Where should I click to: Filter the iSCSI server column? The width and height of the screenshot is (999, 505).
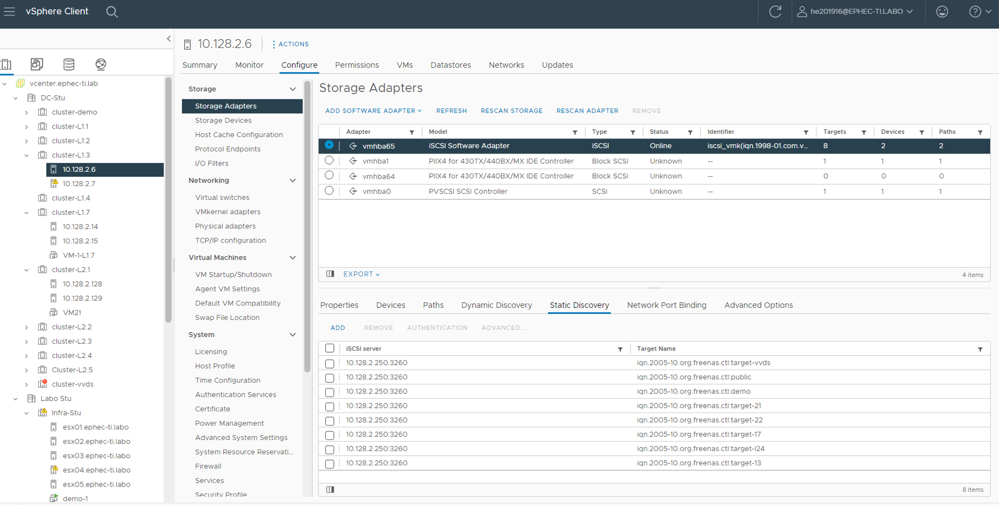click(x=620, y=350)
